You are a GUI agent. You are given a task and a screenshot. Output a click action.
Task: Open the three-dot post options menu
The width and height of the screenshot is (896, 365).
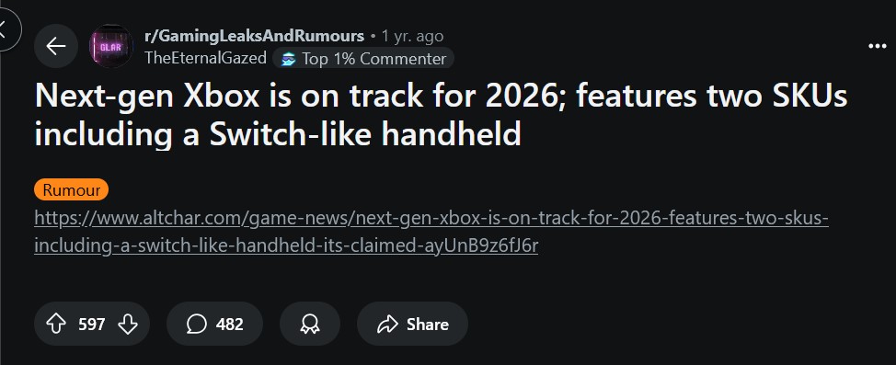click(x=878, y=46)
